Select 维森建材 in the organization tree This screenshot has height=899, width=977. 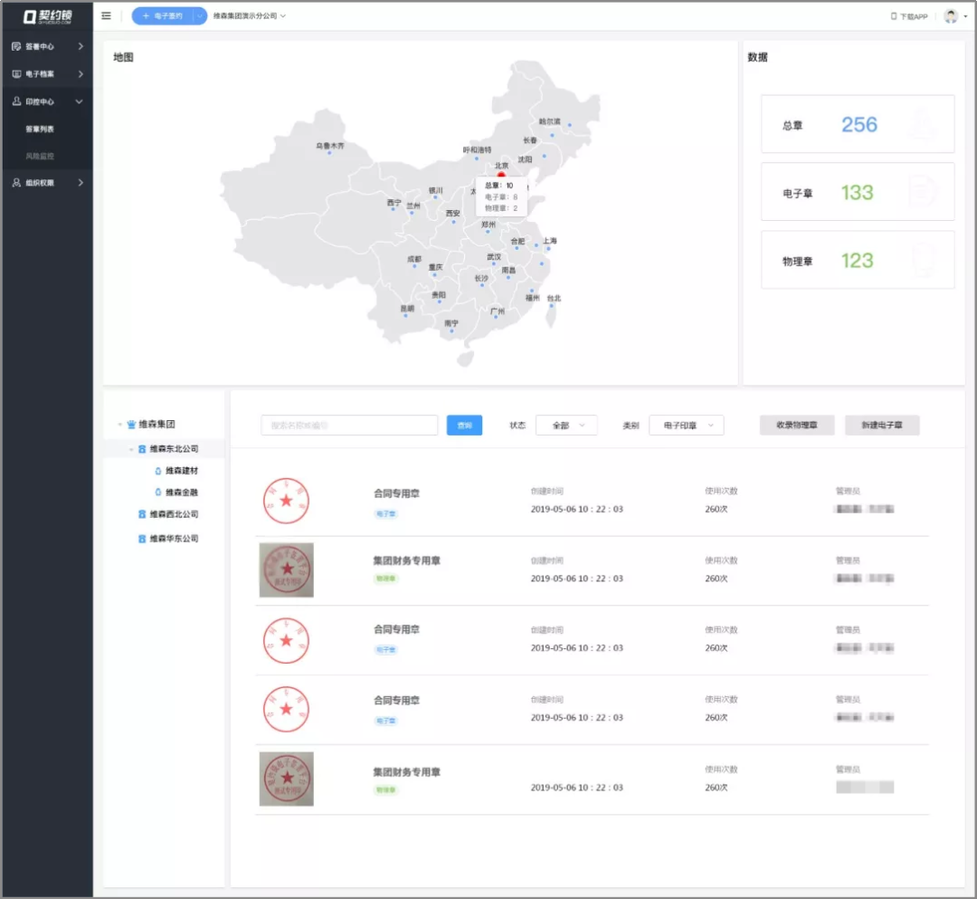pyautogui.click(x=182, y=471)
